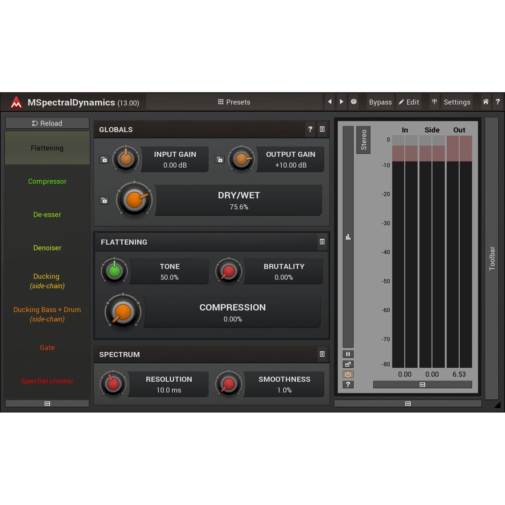505x505 pixels.
Task: Toggle the Dry/Wet lock icon
Action: click(104, 200)
